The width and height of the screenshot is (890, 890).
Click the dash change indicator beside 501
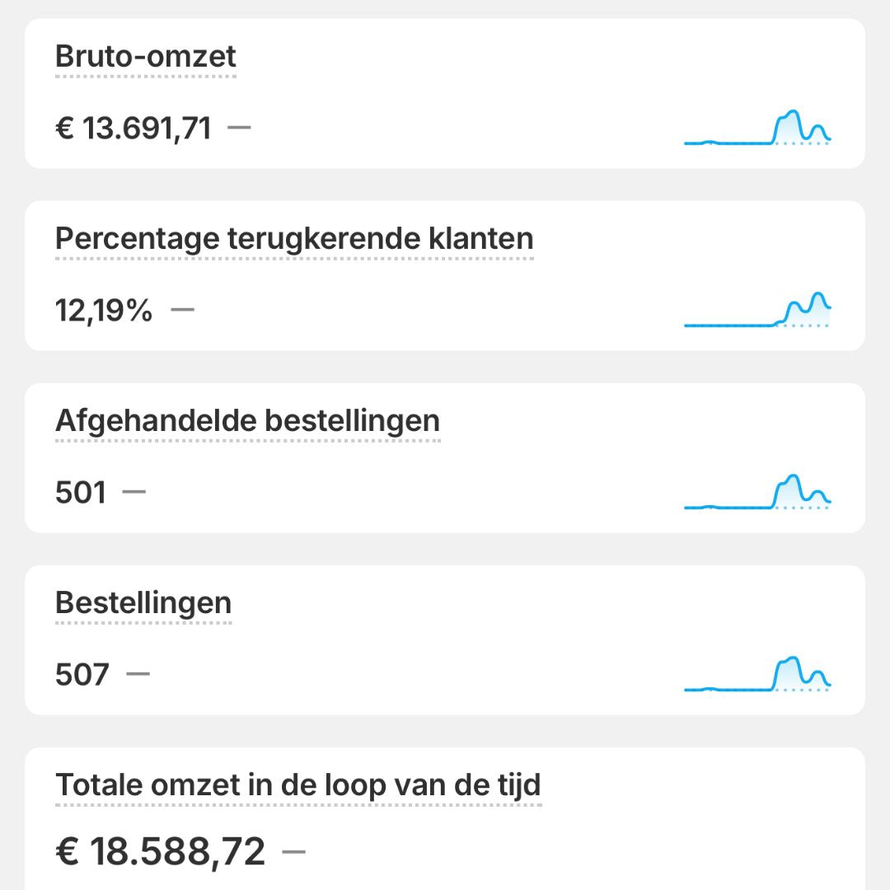(x=133, y=492)
